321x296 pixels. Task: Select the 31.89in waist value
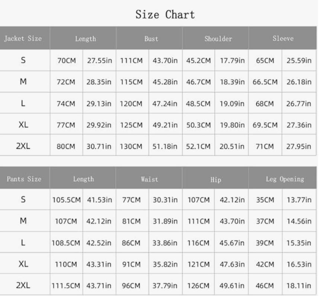coord(165,221)
